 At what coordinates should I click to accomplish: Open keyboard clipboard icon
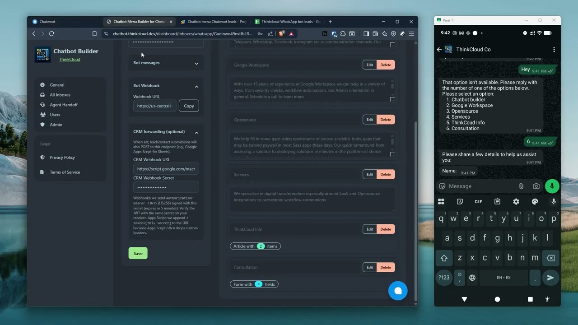(x=497, y=202)
